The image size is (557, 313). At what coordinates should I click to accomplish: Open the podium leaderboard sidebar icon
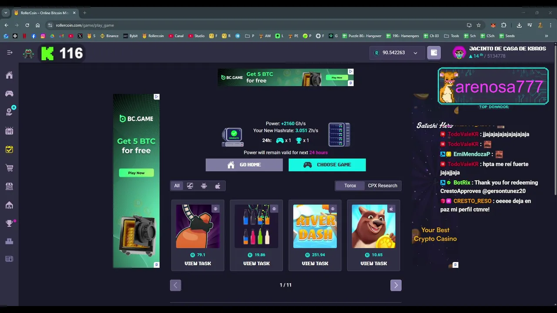(9, 241)
